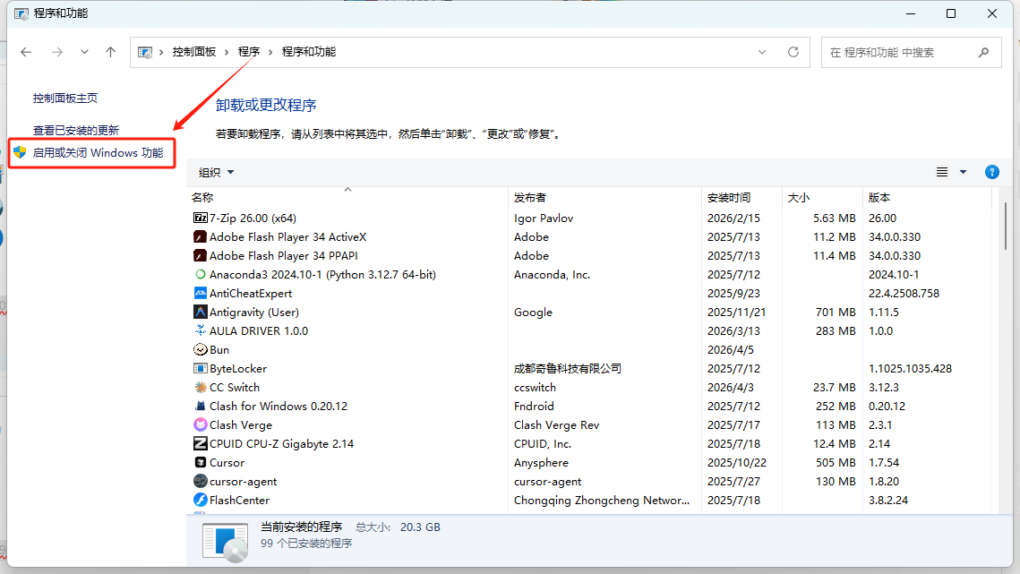Click the ByteLocker program icon
This screenshot has height=574, width=1020.
pos(201,368)
